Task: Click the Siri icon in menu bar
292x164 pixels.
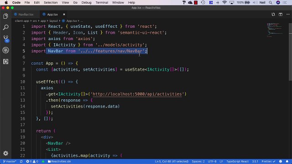Action: pyautogui.click(x=278, y=2)
